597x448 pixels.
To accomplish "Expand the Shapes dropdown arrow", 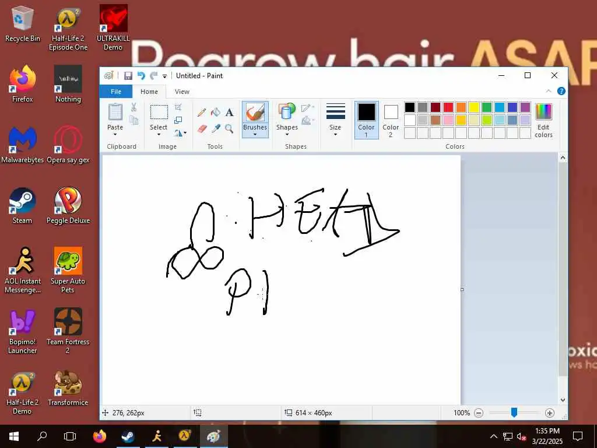I will pos(287,134).
